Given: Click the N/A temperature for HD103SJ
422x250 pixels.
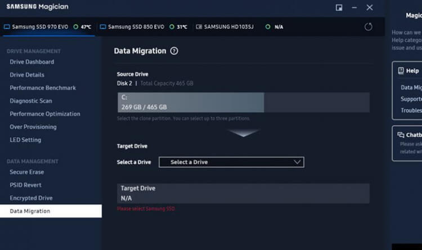Looking at the screenshot, I should (279, 27).
